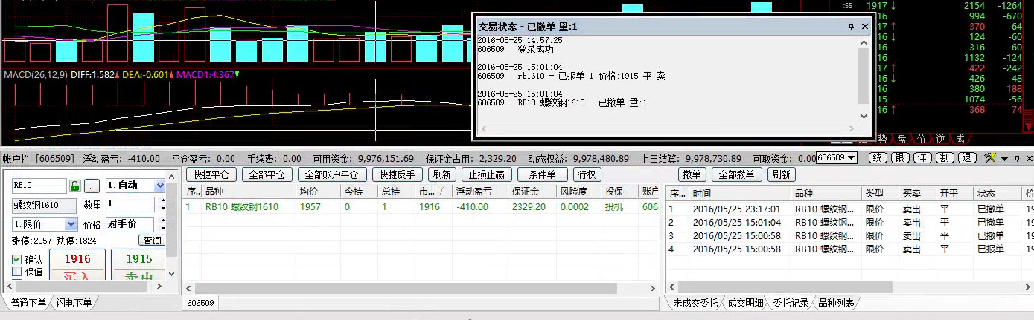1034x320 pixels.
Task: Pin the 交易状态 status window
Action: point(851,26)
